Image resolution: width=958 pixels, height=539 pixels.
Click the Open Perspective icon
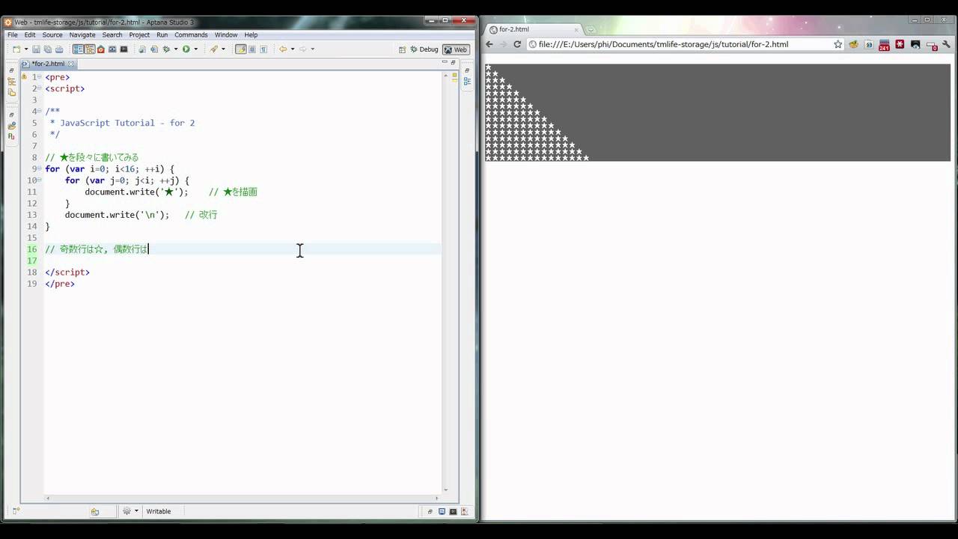402,49
